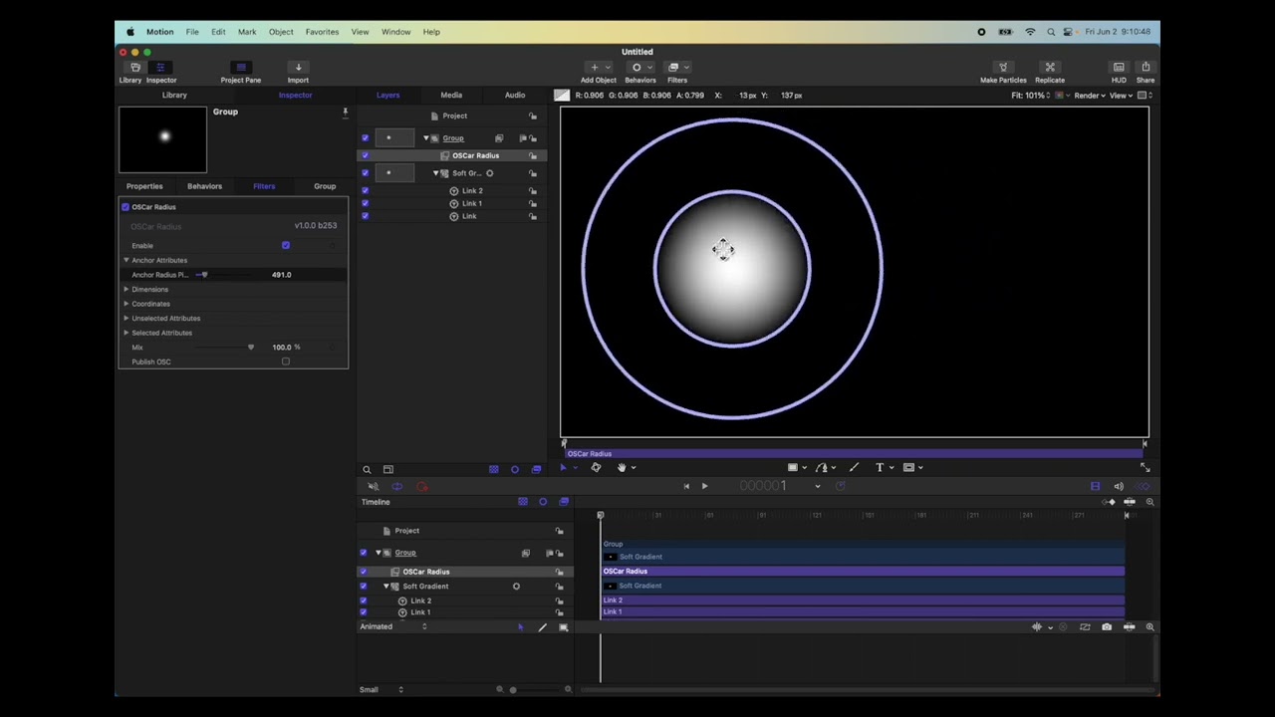The height and width of the screenshot is (717, 1275).
Task: Click the Anchor Radius value field 491.0
Action: point(282,275)
